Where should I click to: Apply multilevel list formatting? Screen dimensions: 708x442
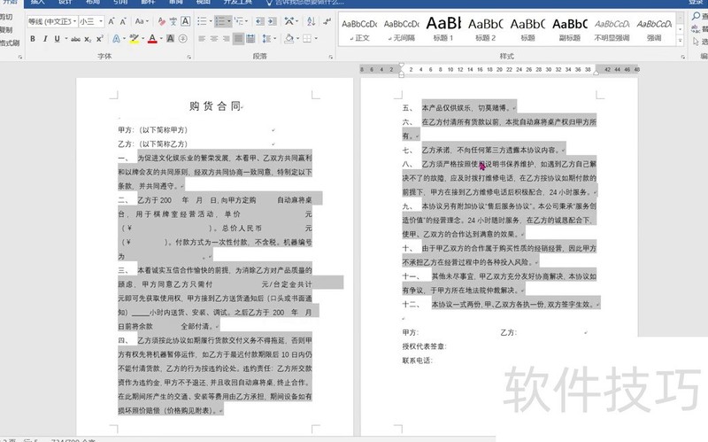pyautogui.click(x=238, y=21)
